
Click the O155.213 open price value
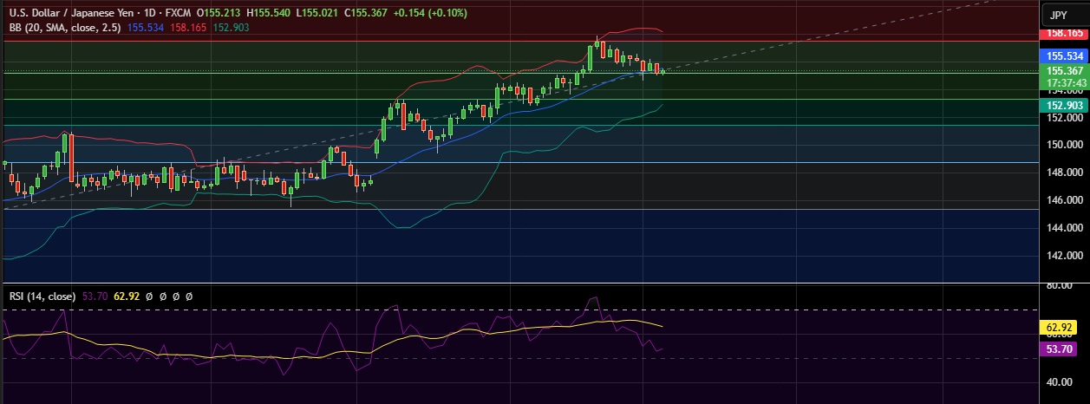220,14
